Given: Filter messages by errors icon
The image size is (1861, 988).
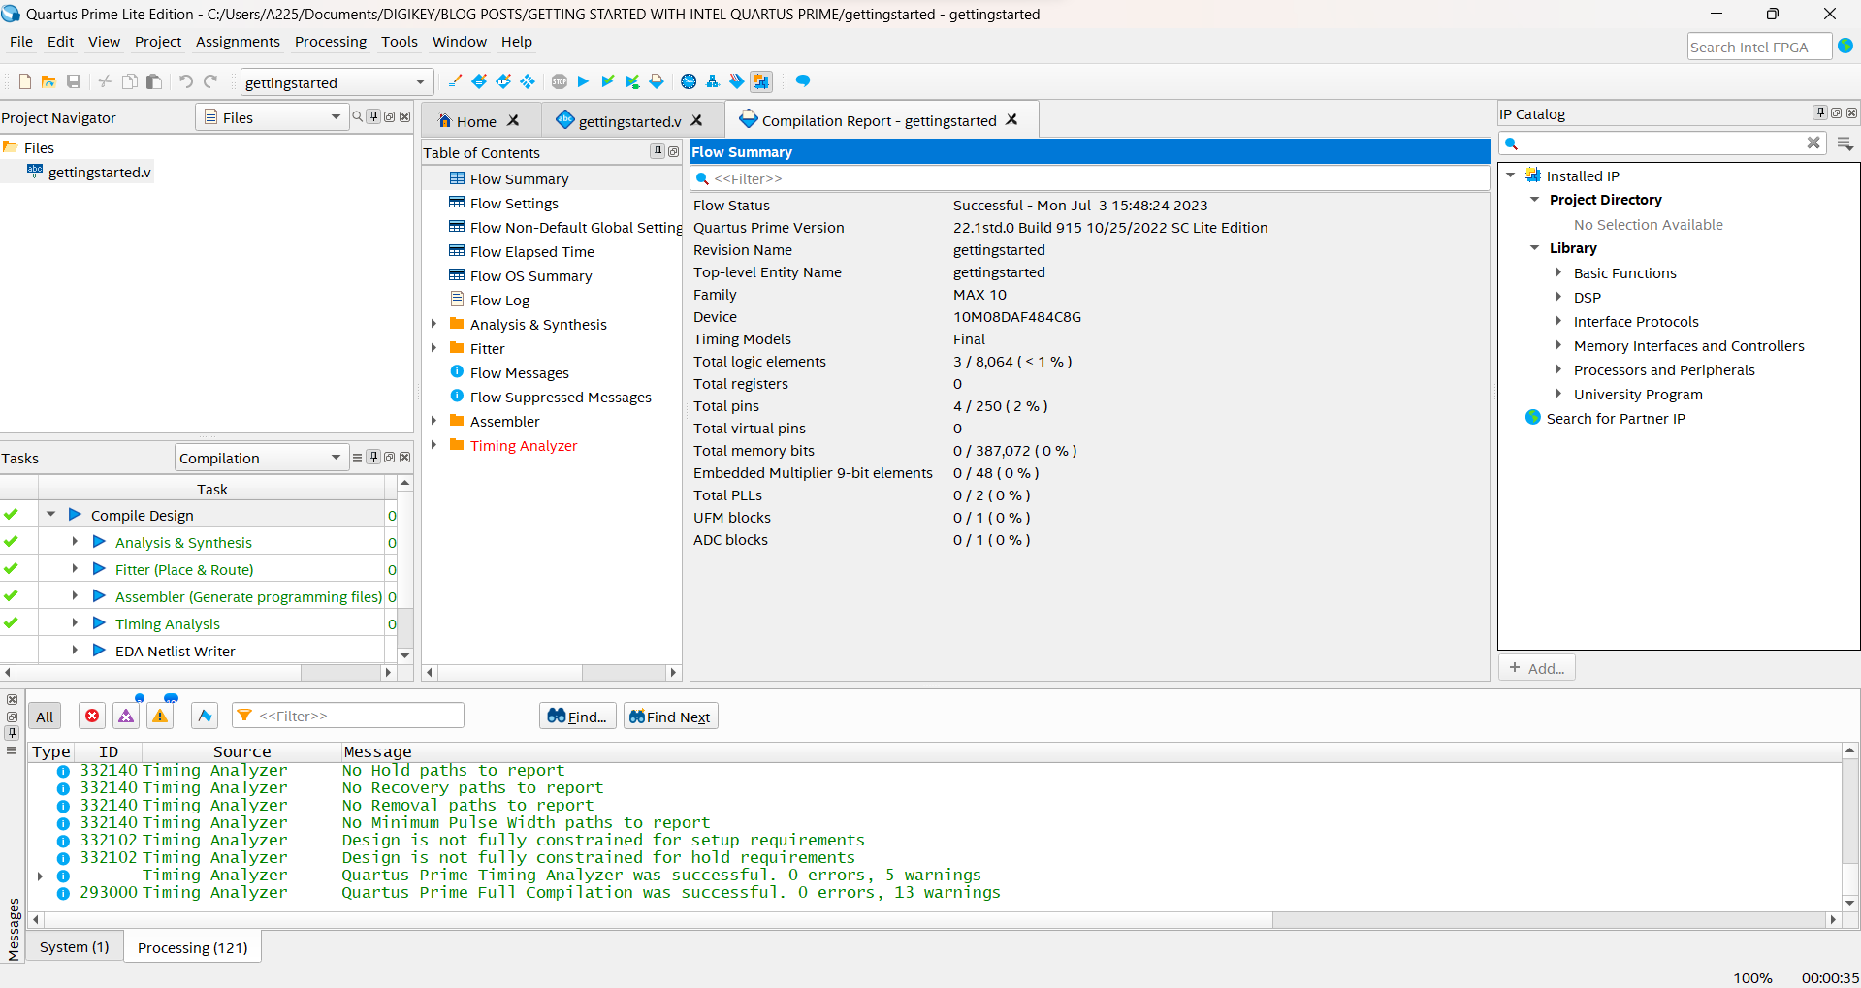Looking at the screenshot, I should point(91,716).
